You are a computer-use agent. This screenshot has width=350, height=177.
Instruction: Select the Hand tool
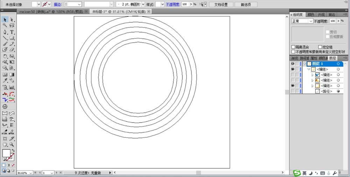pos(5,145)
